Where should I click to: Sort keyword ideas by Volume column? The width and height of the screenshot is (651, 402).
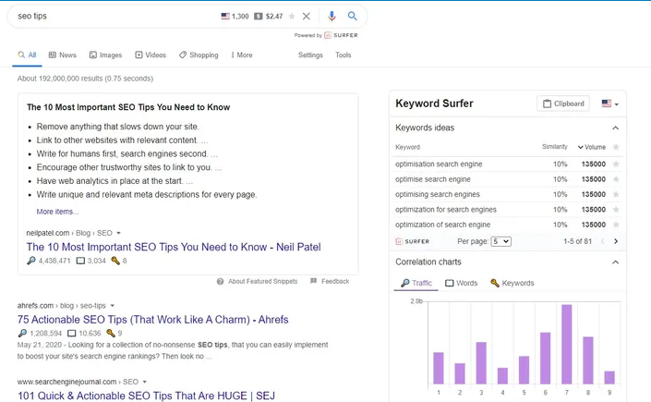pyautogui.click(x=592, y=147)
